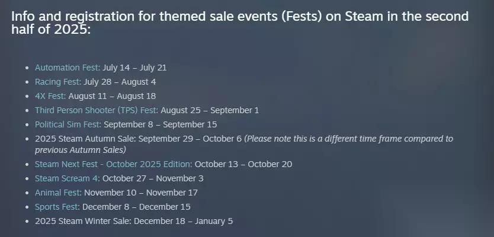The width and height of the screenshot is (494, 237).
Task: Click the July 28 – August 4 dates
Action: [x=120, y=82]
